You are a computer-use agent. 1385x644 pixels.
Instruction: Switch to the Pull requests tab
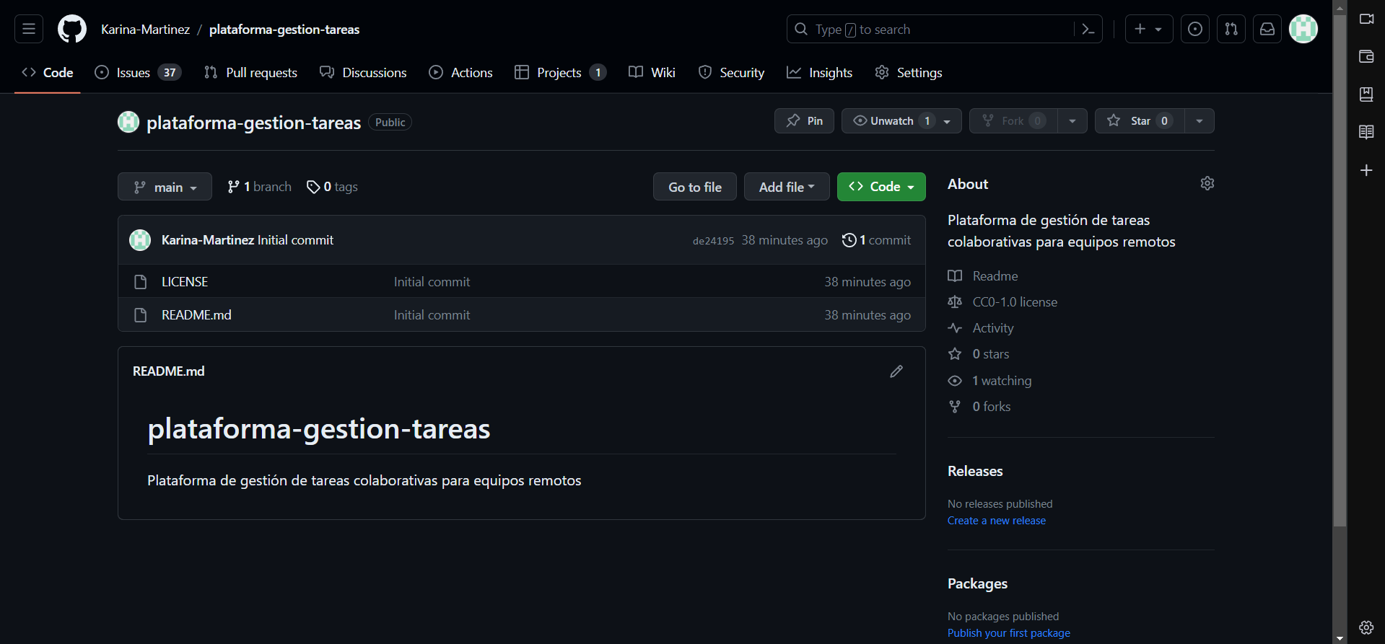click(x=250, y=72)
